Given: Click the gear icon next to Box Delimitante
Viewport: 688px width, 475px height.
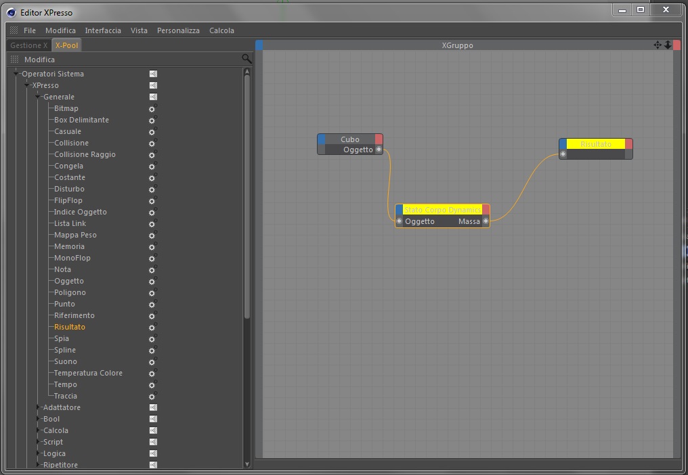Looking at the screenshot, I should (152, 120).
